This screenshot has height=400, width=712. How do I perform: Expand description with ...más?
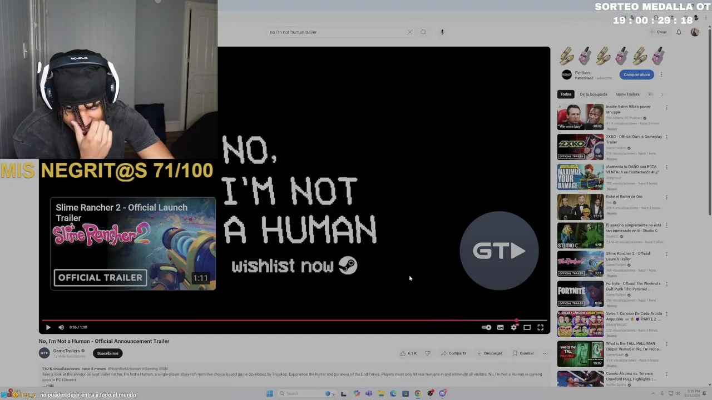(48, 385)
